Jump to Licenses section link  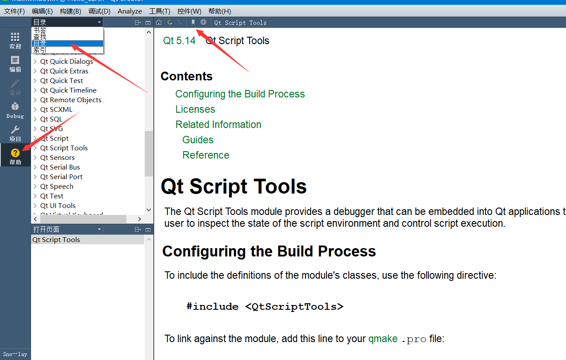click(195, 109)
